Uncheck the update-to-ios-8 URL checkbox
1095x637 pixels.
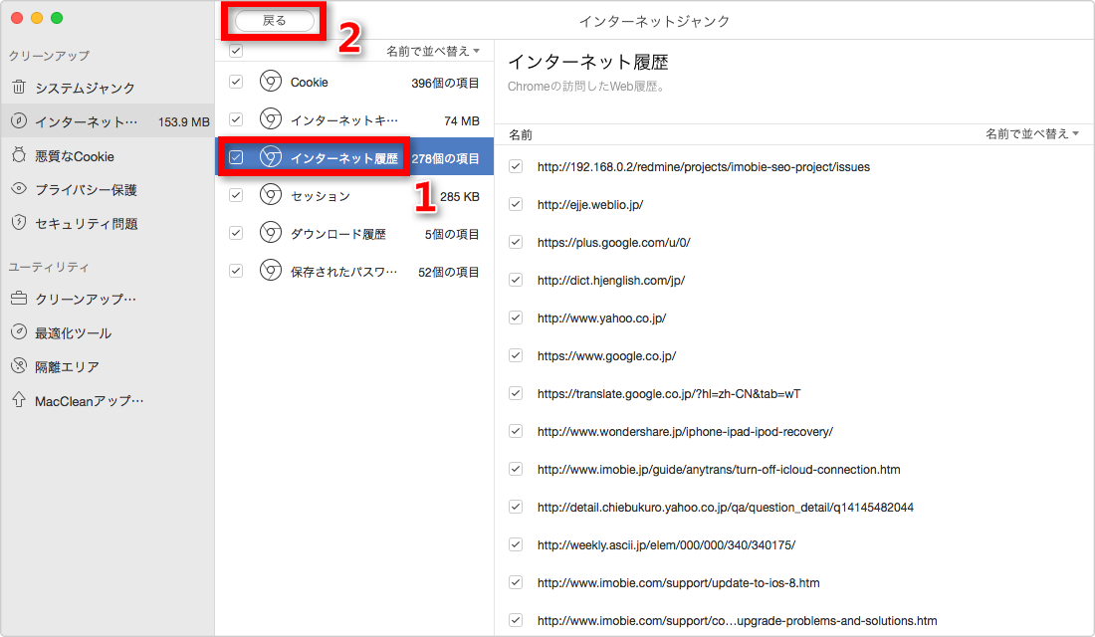[x=516, y=582]
